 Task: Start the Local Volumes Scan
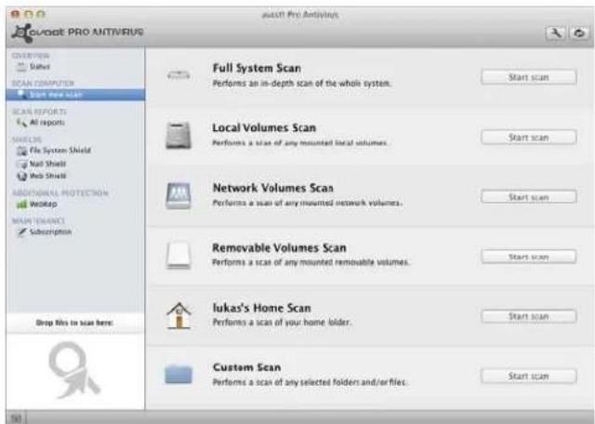(x=529, y=138)
